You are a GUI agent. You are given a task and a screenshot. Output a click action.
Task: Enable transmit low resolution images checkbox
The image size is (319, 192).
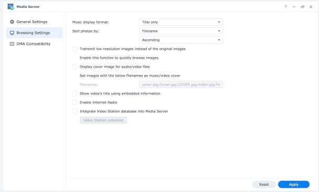click(75, 49)
